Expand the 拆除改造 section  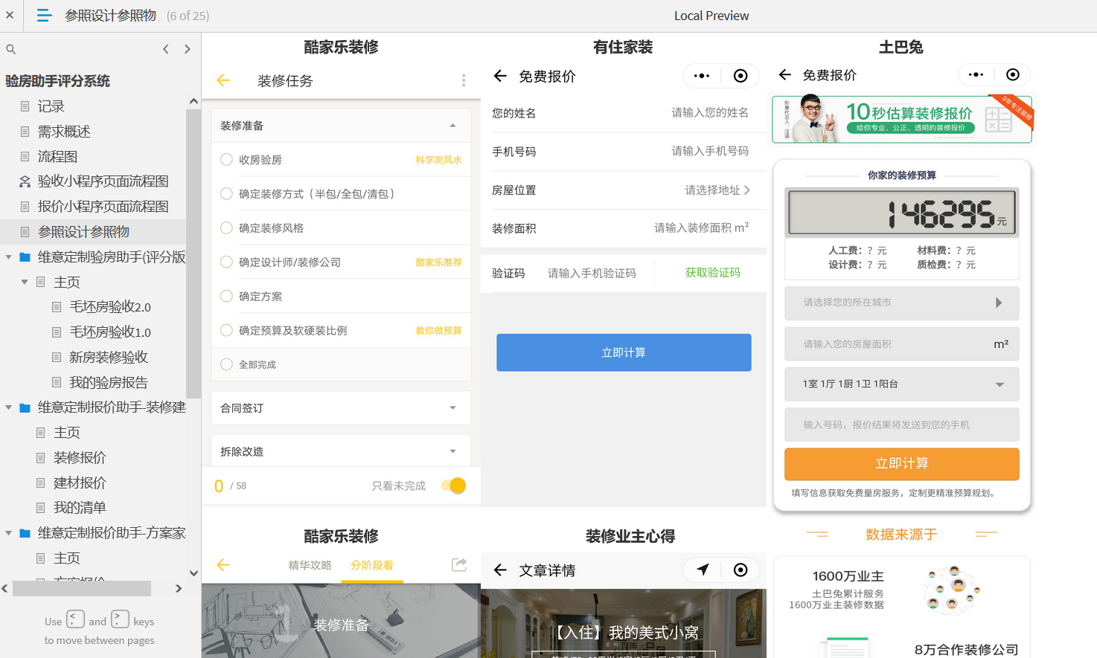click(341, 451)
